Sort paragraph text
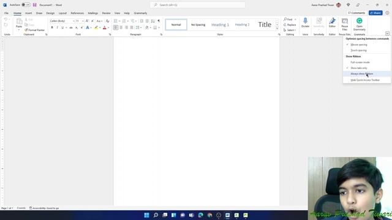 pyautogui.click(x=153, y=21)
